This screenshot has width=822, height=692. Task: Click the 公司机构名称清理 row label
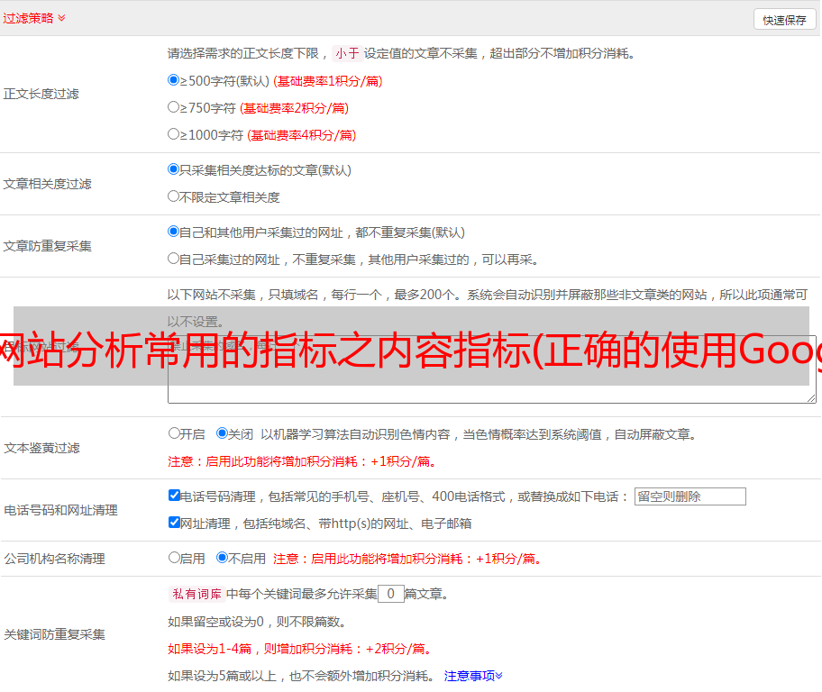point(54,559)
